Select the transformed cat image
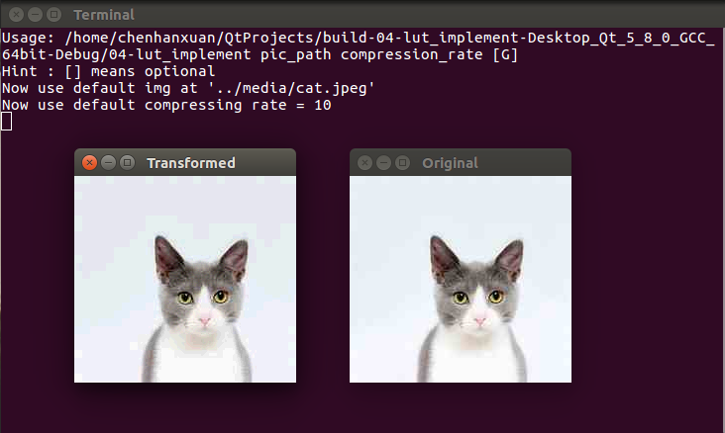Viewport: 725px width, 433px height. point(185,280)
